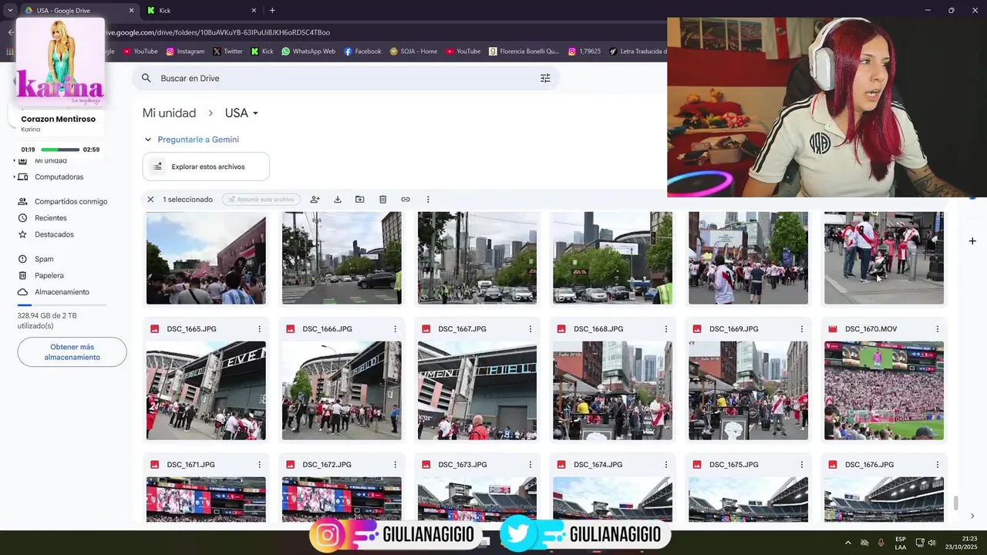The height and width of the screenshot is (555, 987).
Task: Open the browser tab search dropdown
Action: pos(10,10)
